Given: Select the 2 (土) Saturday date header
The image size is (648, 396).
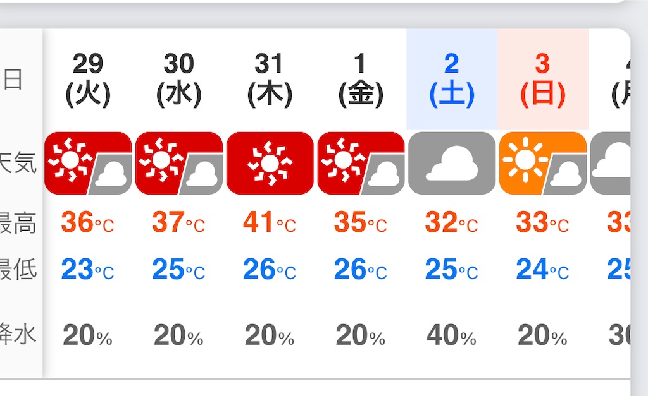Looking at the screenshot, I should [x=452, y=80].
